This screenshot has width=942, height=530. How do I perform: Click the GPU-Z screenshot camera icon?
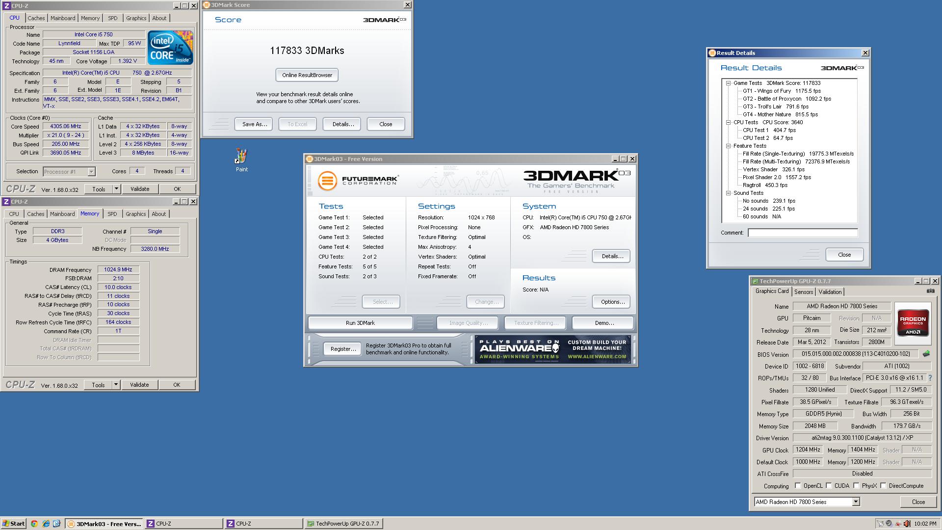[930, 291]
